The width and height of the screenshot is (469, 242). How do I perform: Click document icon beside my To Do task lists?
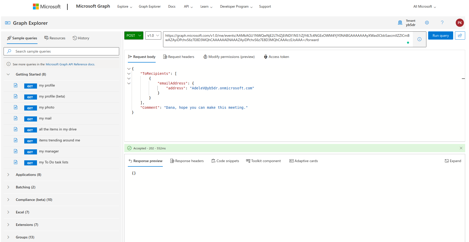pyautogui.click(x=16, y=162)
